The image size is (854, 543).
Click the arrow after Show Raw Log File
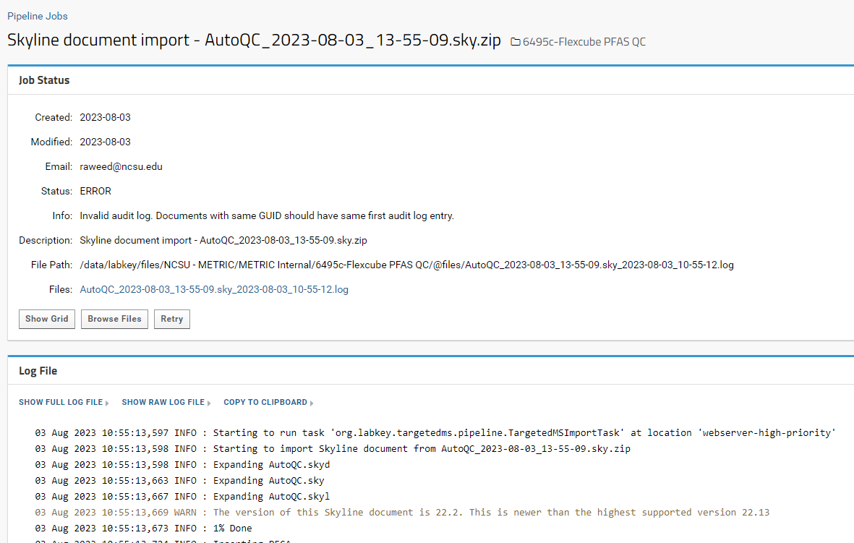coord(209,403)
